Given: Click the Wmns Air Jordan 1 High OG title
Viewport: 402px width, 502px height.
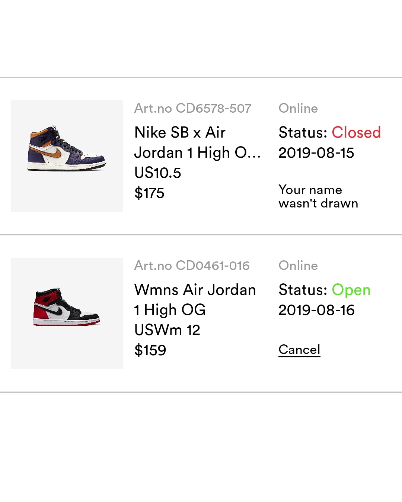Looking at the screenshot, I should [195, 300].
